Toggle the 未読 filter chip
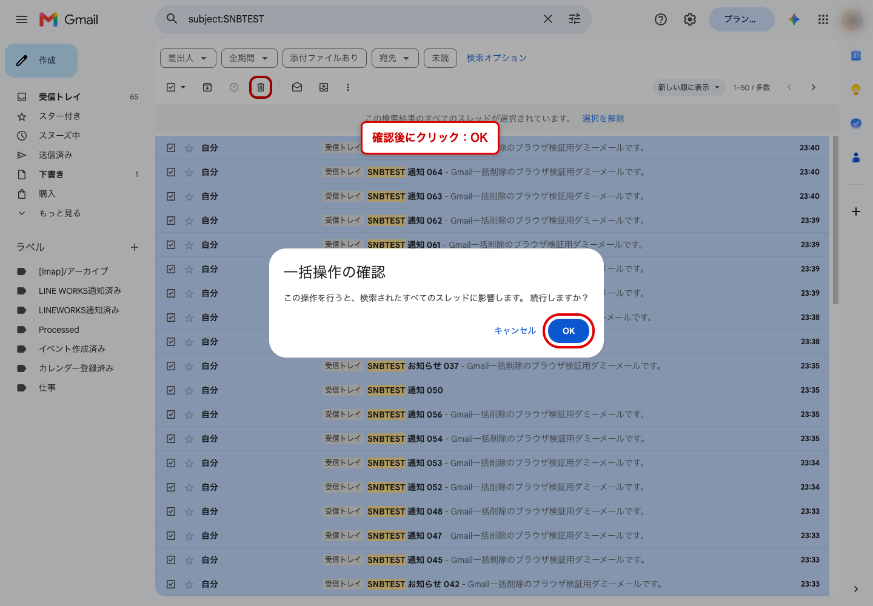Image resolution: width=873 pixels, height=606 pixels. [x=440, y=58]
